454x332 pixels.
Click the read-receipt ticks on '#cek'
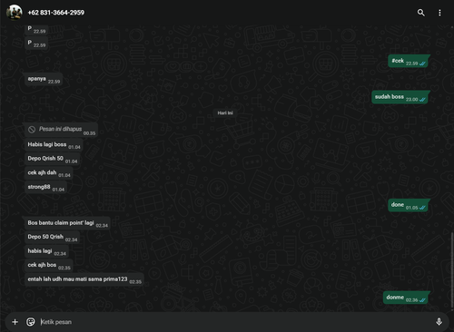point(422,63)
